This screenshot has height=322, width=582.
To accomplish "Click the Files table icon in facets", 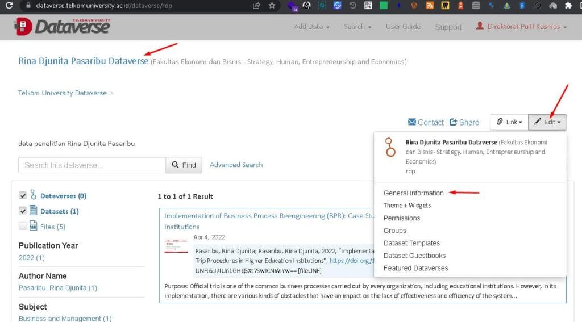I will click(34, 225).
